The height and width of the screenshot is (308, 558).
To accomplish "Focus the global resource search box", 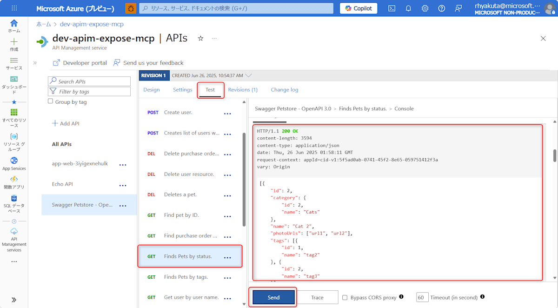I will 236,8.
